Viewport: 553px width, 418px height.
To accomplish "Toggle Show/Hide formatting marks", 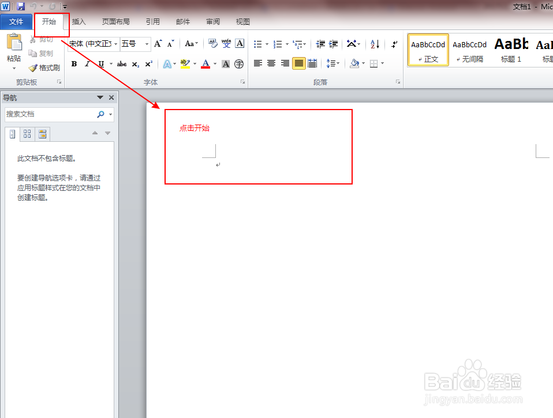I will [394, 44].
